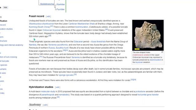196x110 pixels.
Task: Jump to citation 29
Action: tap(50, 36)
